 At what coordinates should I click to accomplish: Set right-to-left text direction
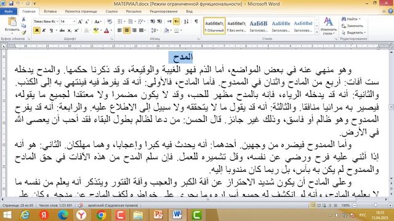(x=177, y=21)
